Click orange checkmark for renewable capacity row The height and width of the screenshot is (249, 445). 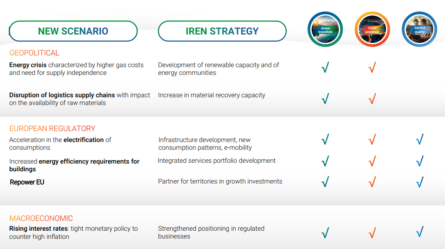coord(372,68)
